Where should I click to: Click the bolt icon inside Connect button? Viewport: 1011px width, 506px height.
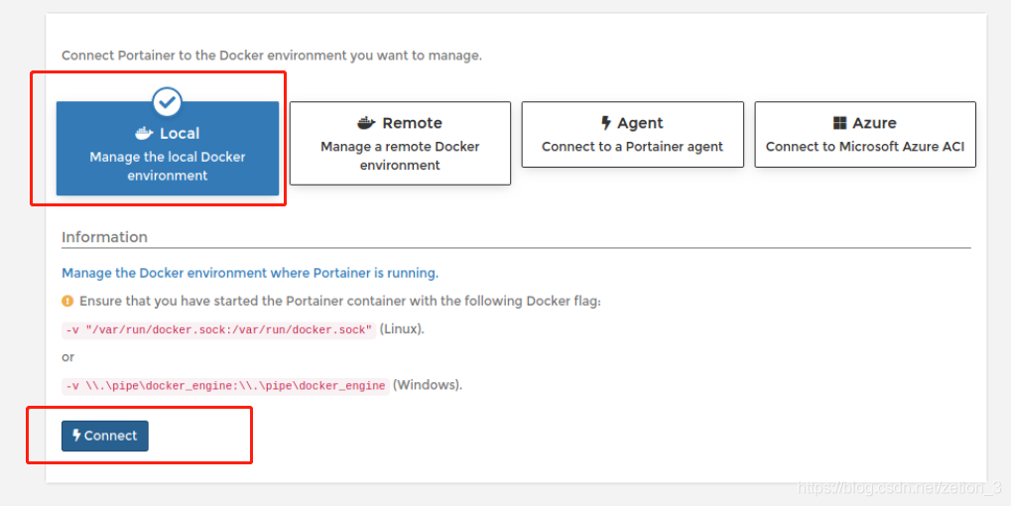coord(76,436)
